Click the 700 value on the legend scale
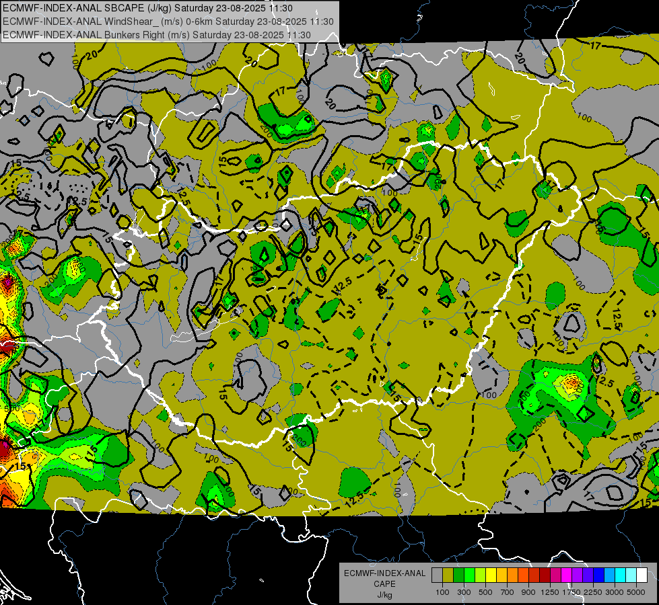 coord(508,592)
